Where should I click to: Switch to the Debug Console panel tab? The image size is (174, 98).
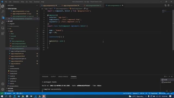pos(63,76)
